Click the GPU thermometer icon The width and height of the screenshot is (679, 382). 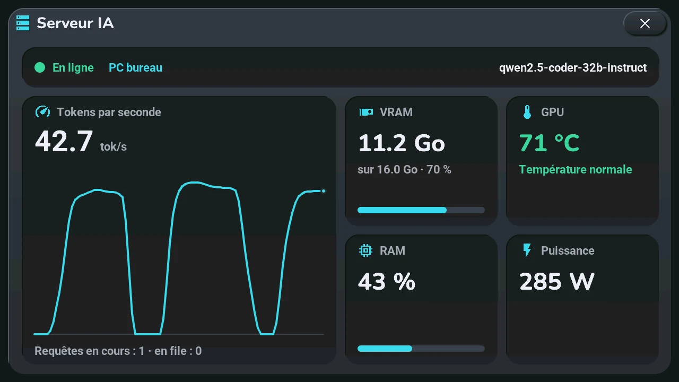coord(527,112)
